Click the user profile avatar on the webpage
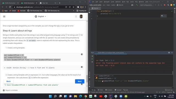The image size is (176, 99). (81, 16)
